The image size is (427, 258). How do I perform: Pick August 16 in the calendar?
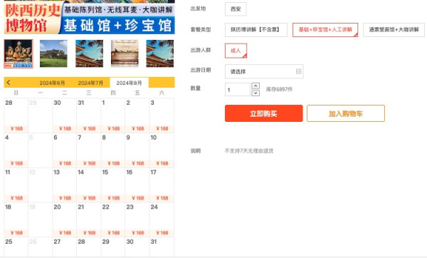[x=137, y=185]
